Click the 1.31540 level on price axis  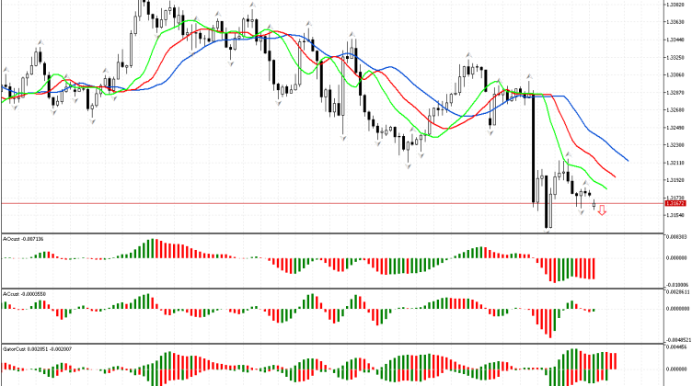click(676, 215)
